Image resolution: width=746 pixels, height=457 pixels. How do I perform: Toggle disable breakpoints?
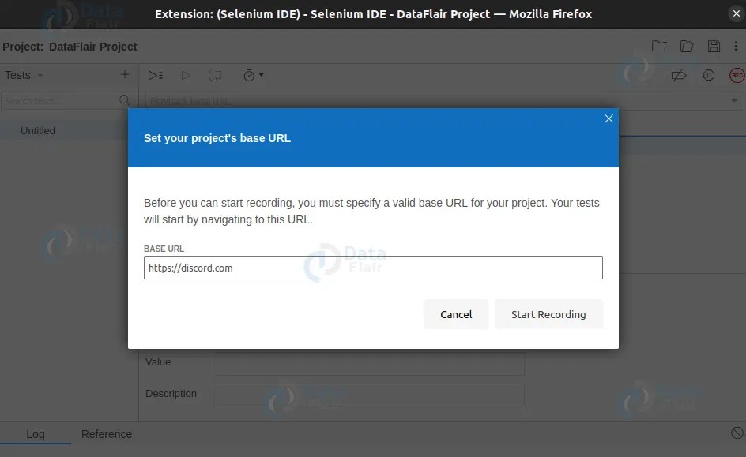pos(678,75)
